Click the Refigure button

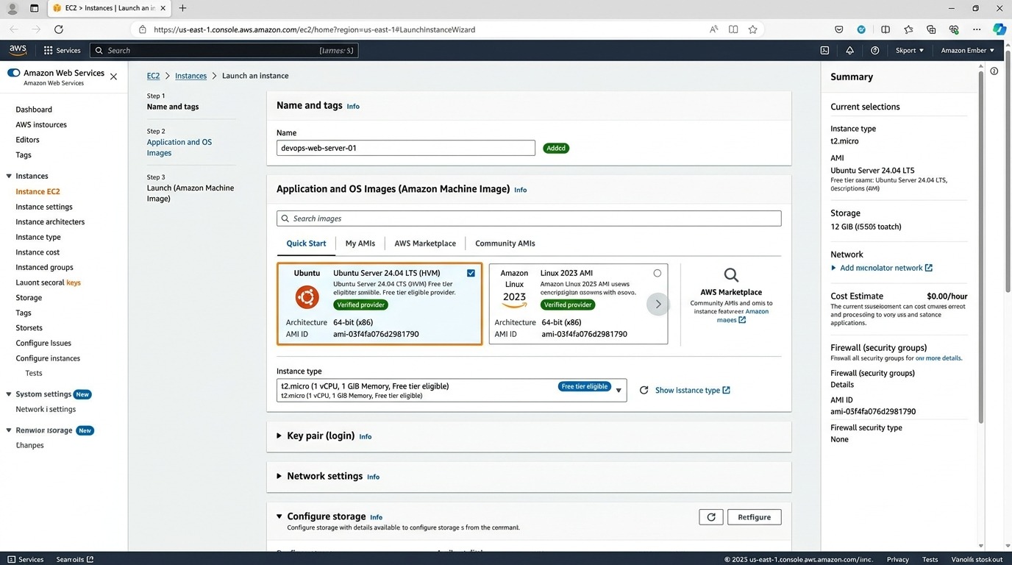[755, 517]
